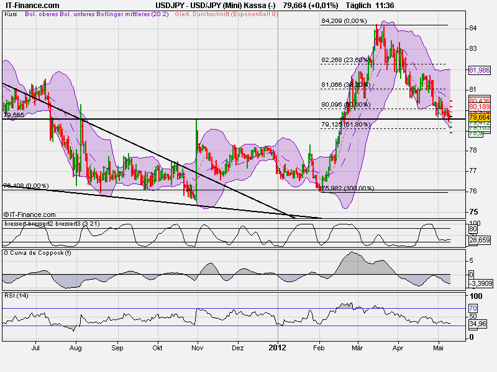Click the Sep month label
The height and width of the screenshot is (372, 497).
point(117,348)
